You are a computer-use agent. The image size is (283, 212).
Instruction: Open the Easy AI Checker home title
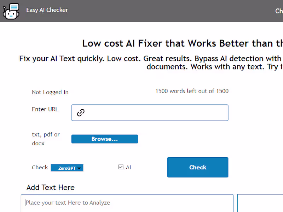(47, 10)
